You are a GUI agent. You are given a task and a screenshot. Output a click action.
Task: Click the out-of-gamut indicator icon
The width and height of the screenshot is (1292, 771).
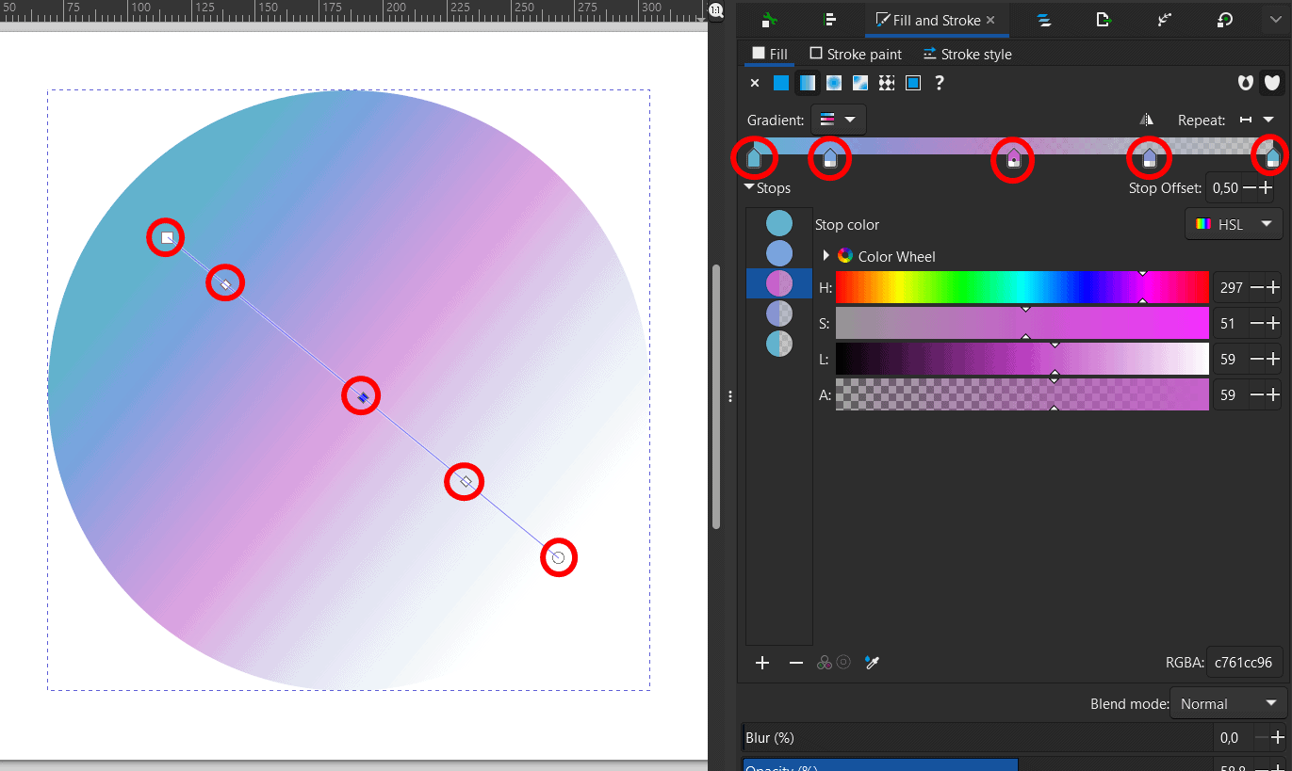pyautogui.click(x=843, y=663)
